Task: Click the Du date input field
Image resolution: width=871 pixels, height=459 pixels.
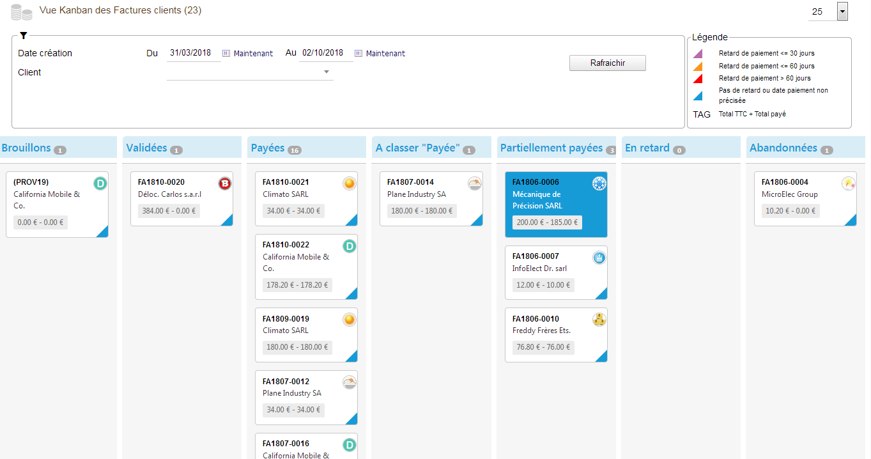Action: click(193, 53)
